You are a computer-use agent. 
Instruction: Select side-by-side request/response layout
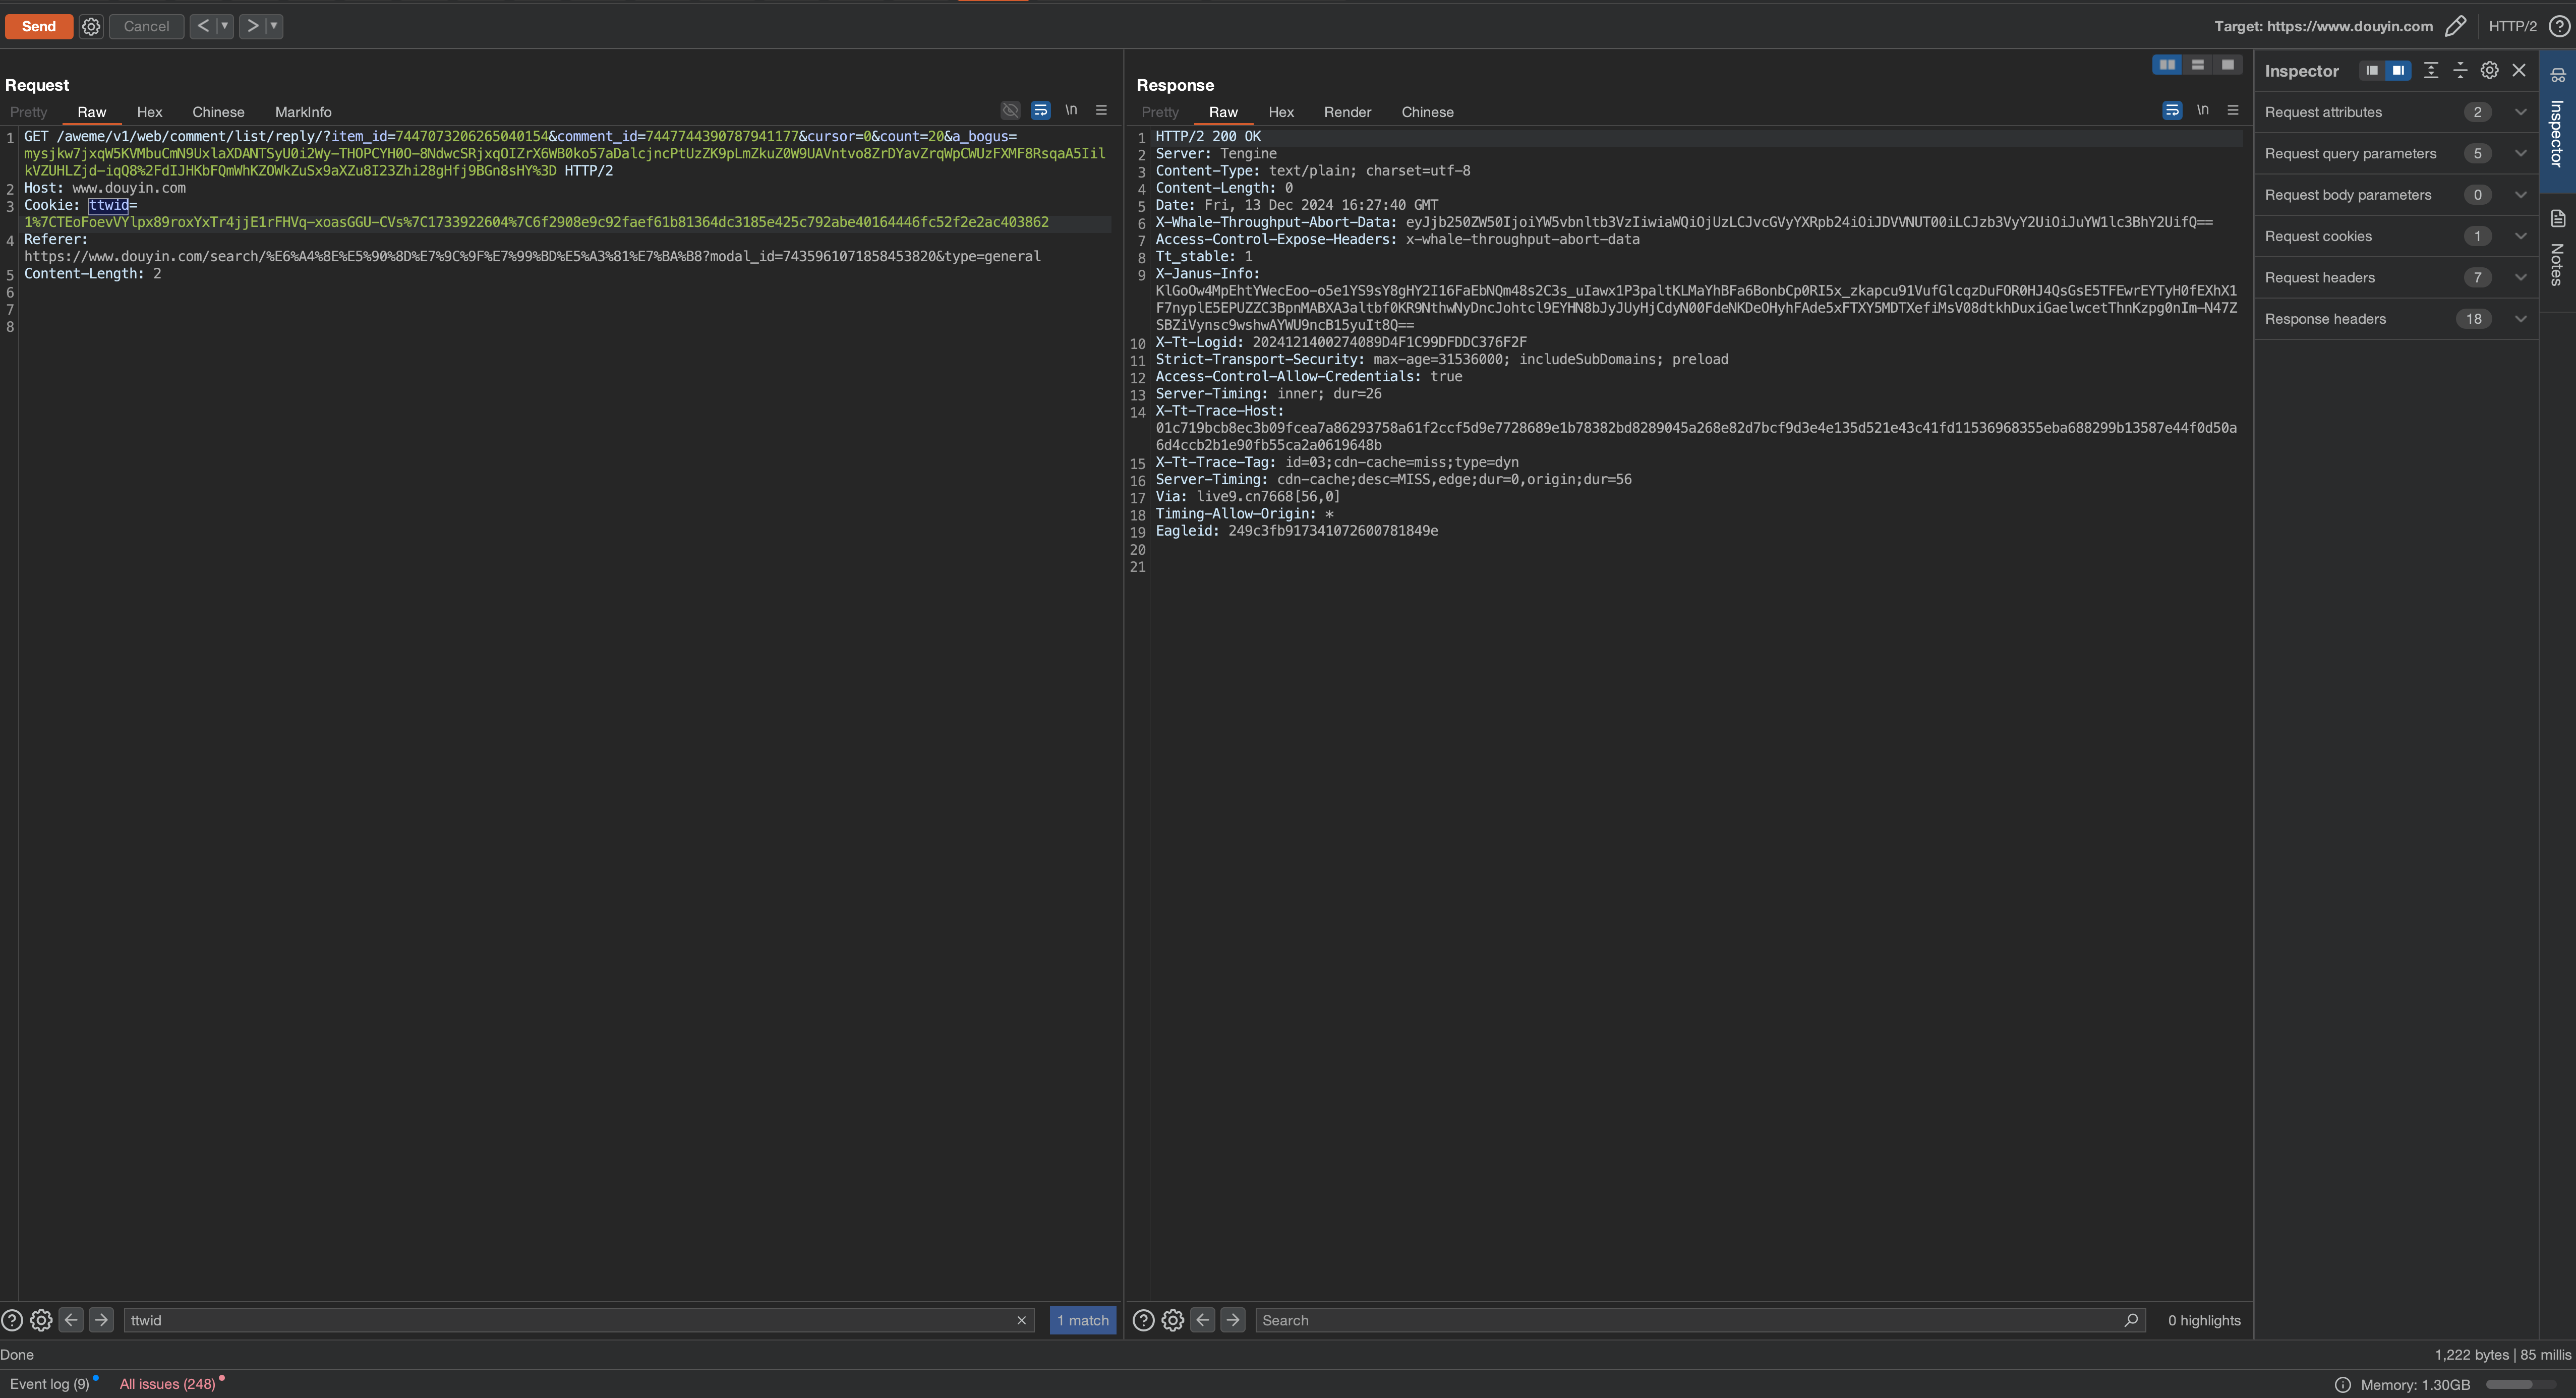pos(2167,64)
